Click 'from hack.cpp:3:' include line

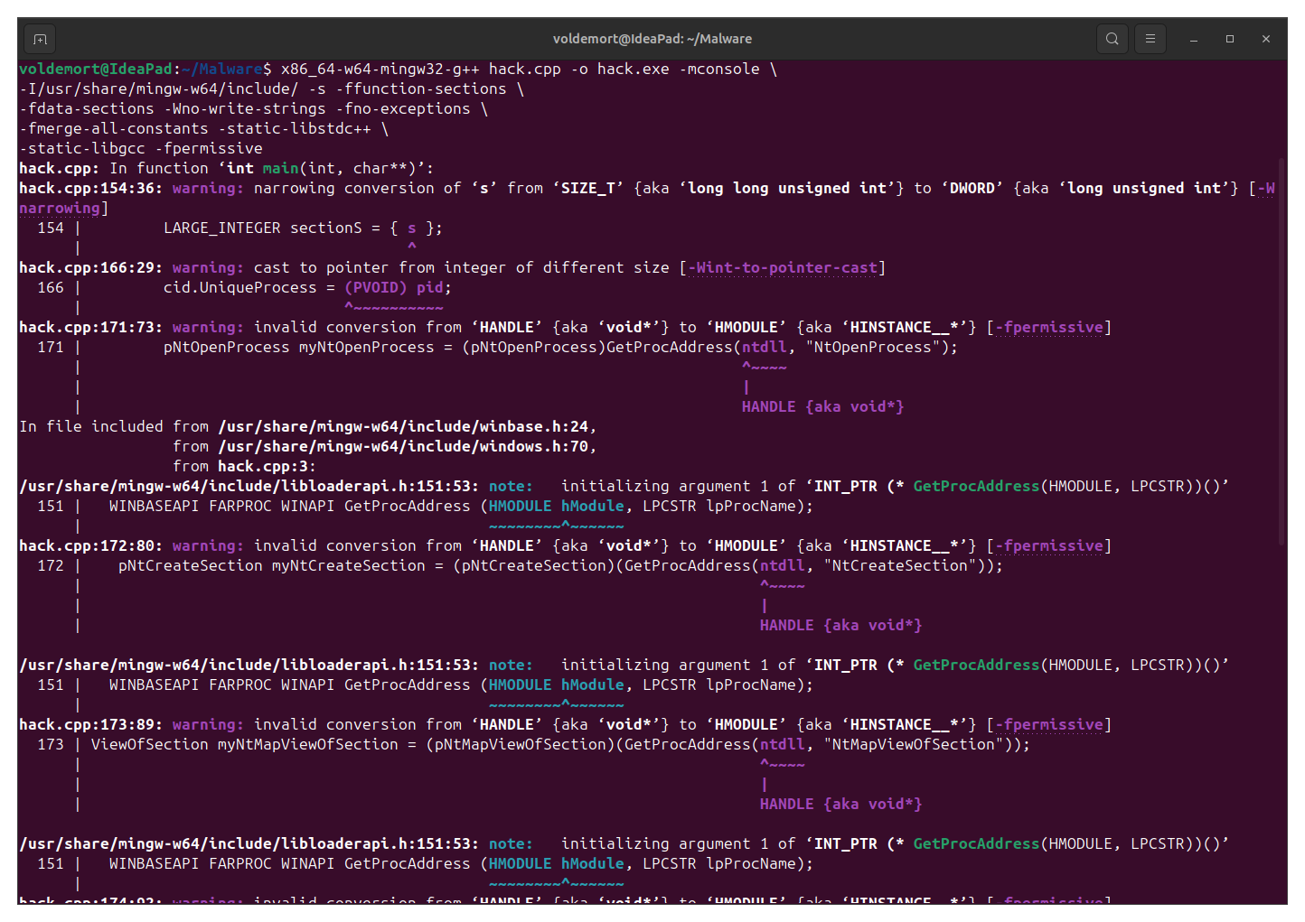click(245, 467)
